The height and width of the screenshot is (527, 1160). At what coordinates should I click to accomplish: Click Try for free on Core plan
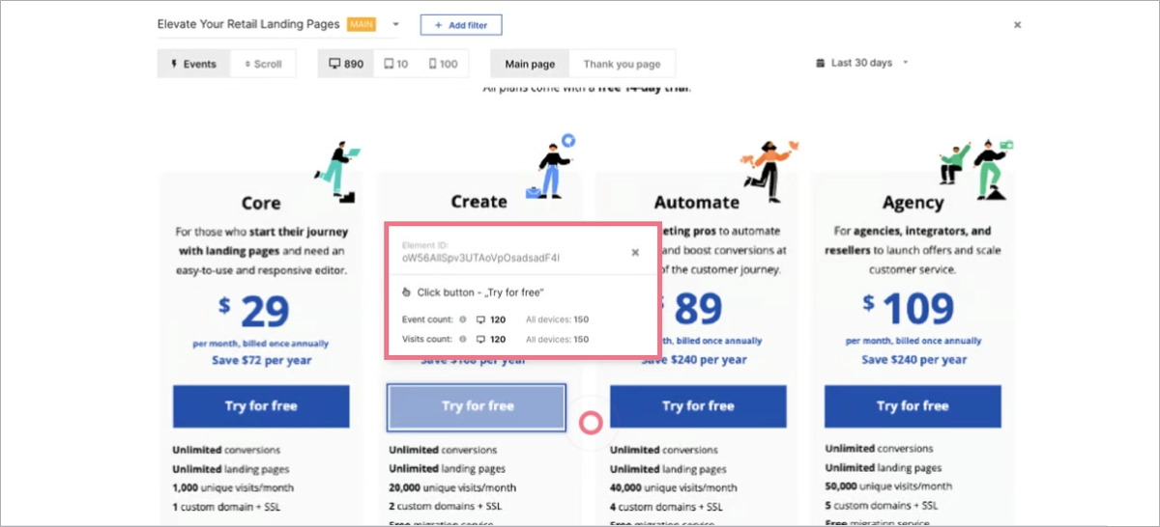pyautogui.click(x=261, y=406)
